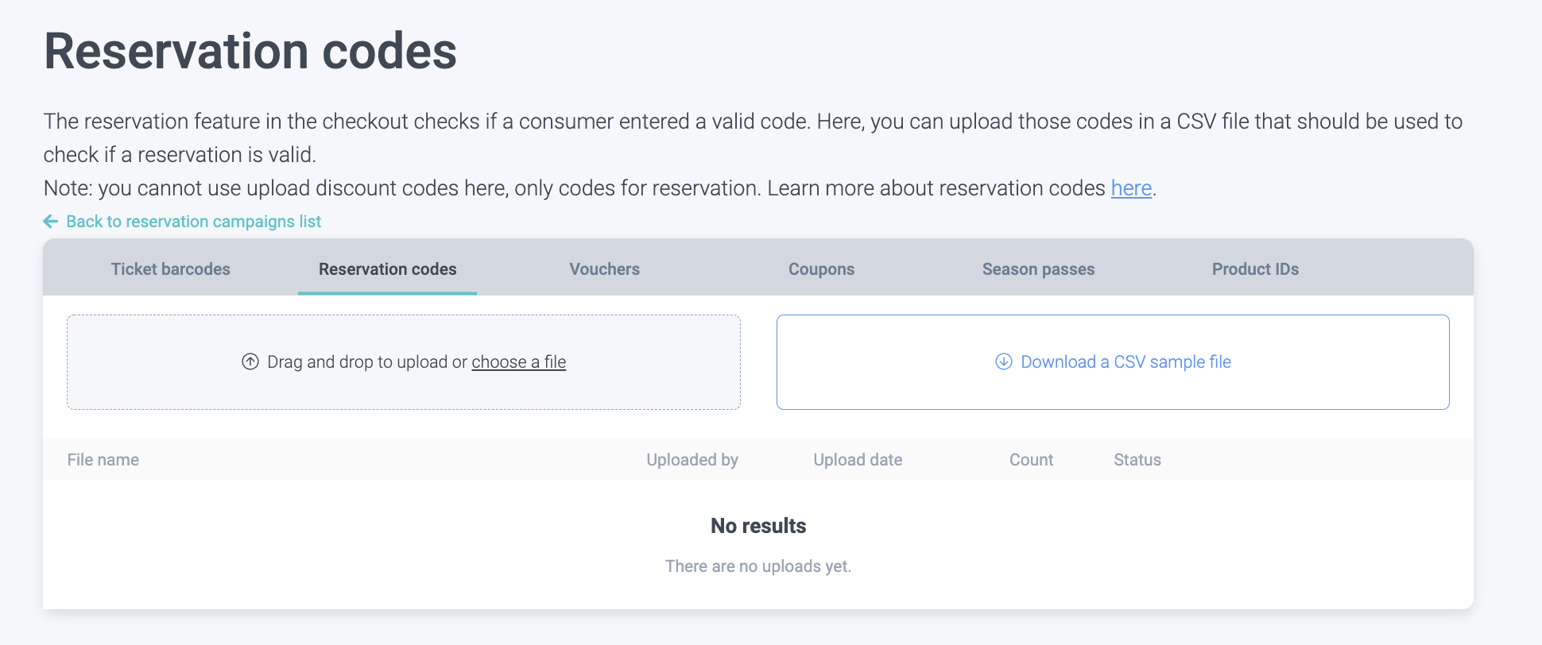Open the Season passes tab
This screenshot has width=1542, height=645.
[1038, 269]
